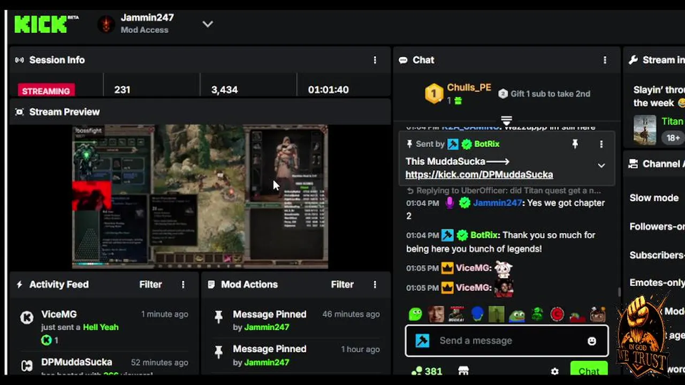Screen dimensions: 685x385
Task: Click the rank 1 leaderboard badge
Action: coord(434,94)
